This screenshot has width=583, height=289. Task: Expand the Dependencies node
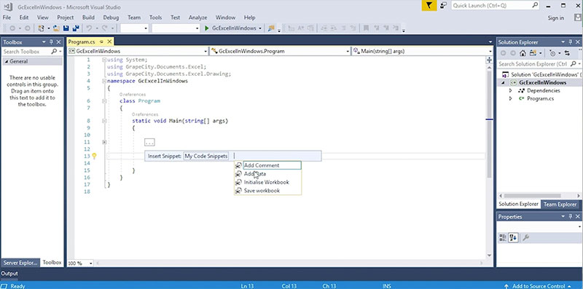tap(511, 91)
